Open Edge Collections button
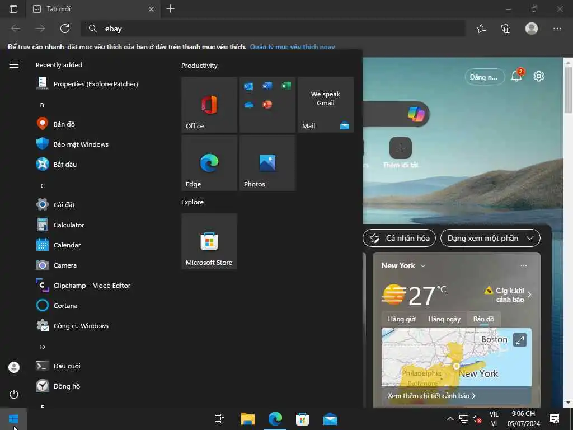 (506, 29)
